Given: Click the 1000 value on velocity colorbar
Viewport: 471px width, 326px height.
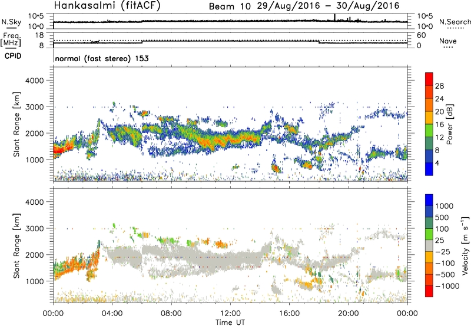Looking at the screenshot, I should click(445, 206).
